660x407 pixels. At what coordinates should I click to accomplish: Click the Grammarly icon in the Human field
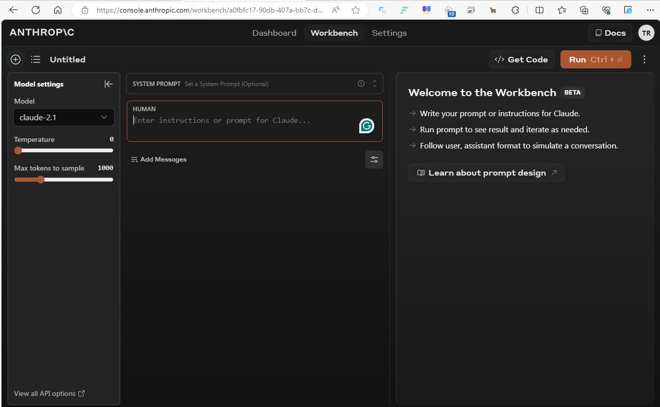point(367,126)
